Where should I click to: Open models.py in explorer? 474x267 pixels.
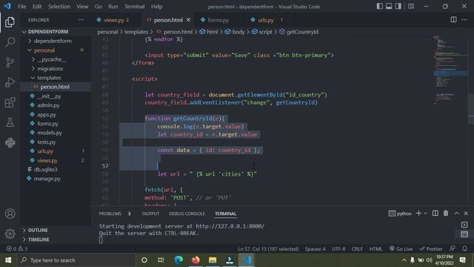point(50,133)
